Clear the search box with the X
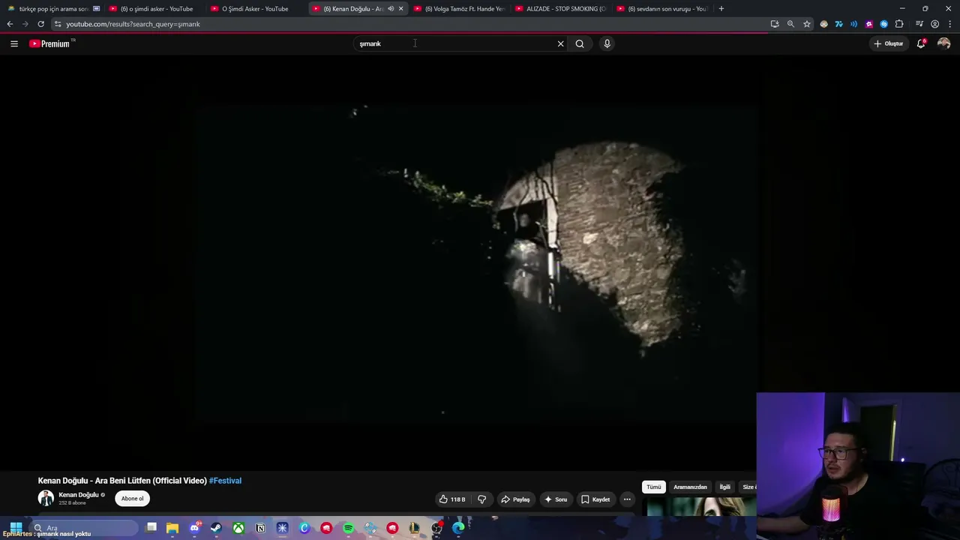Screen dimensions: 960x540 coord(560,43)
